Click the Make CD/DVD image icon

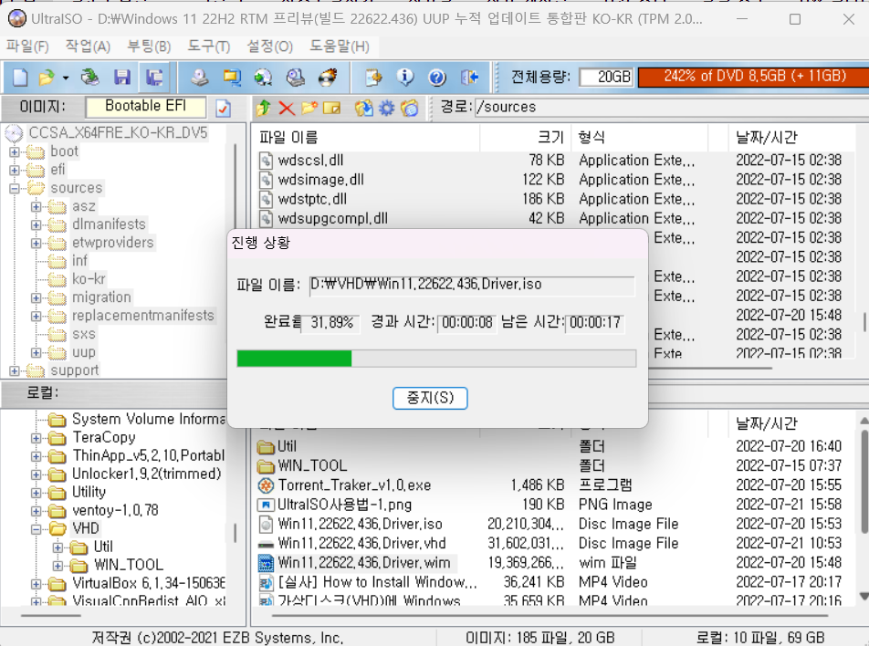pyautogui.click(x=200, y=78)
